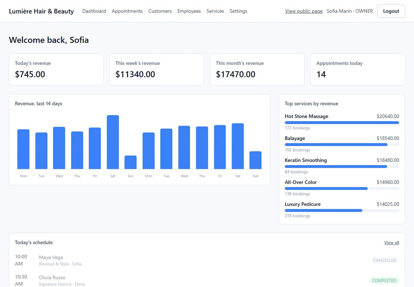Click the All-Over Color revenue progress bar
The height and width of the screenshot is (287, 414).
coord(342,188)
